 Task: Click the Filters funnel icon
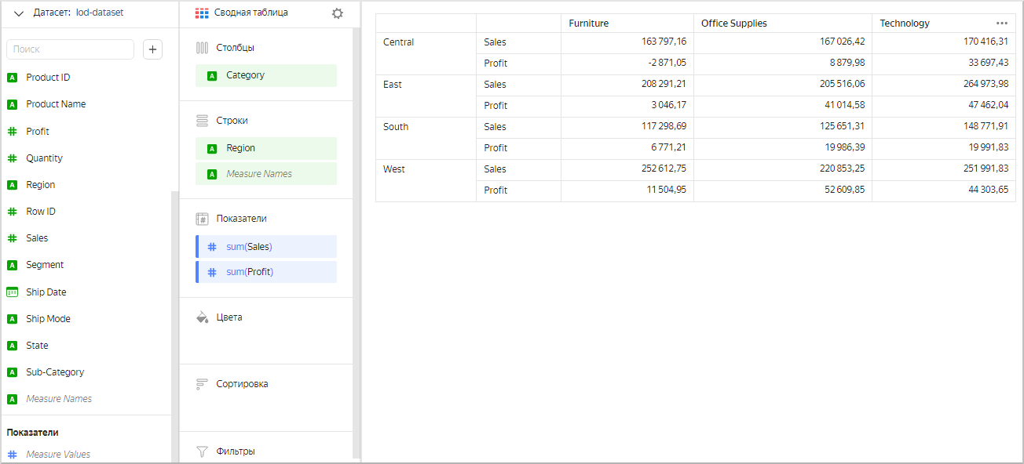[202, 451]
